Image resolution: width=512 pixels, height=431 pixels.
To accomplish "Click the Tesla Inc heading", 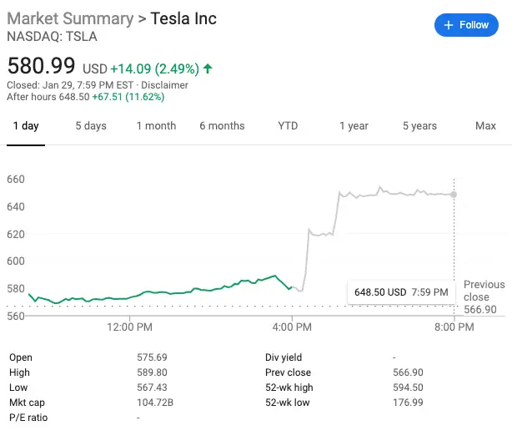I will (183, 18).
